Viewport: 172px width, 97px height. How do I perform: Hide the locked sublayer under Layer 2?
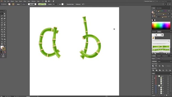(153, 78)
